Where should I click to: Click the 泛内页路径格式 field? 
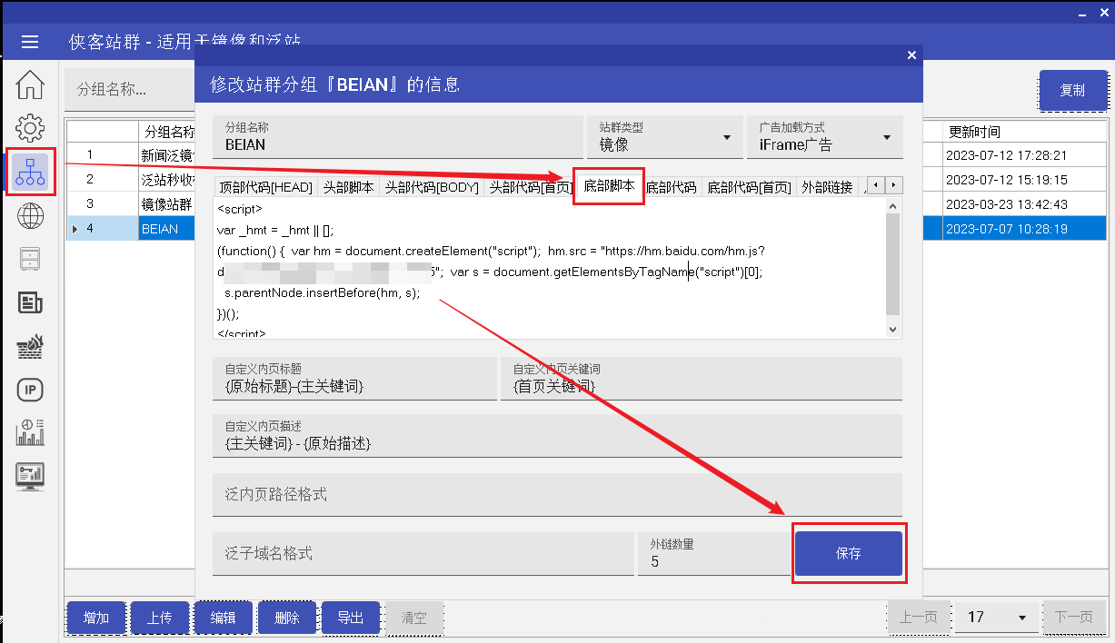click(x=557, y=495)
